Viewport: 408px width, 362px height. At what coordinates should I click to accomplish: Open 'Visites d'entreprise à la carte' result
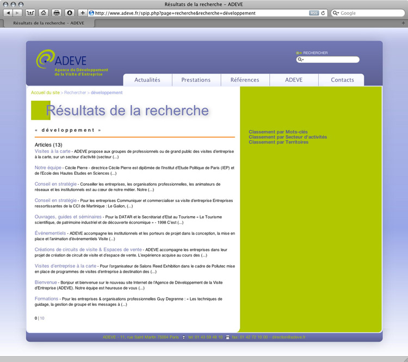(65, 266)
